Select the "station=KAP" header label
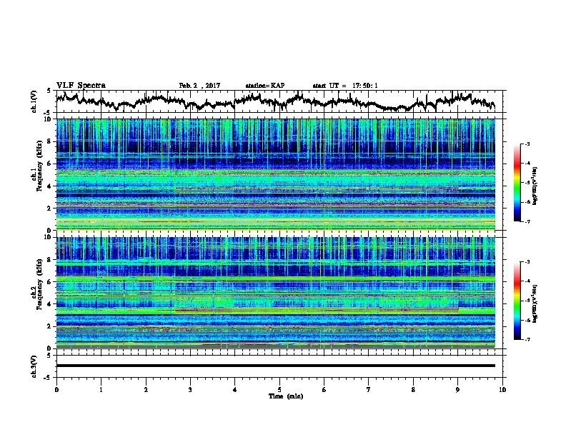This screenshot has height=437, width=566. tap(264, 86)
